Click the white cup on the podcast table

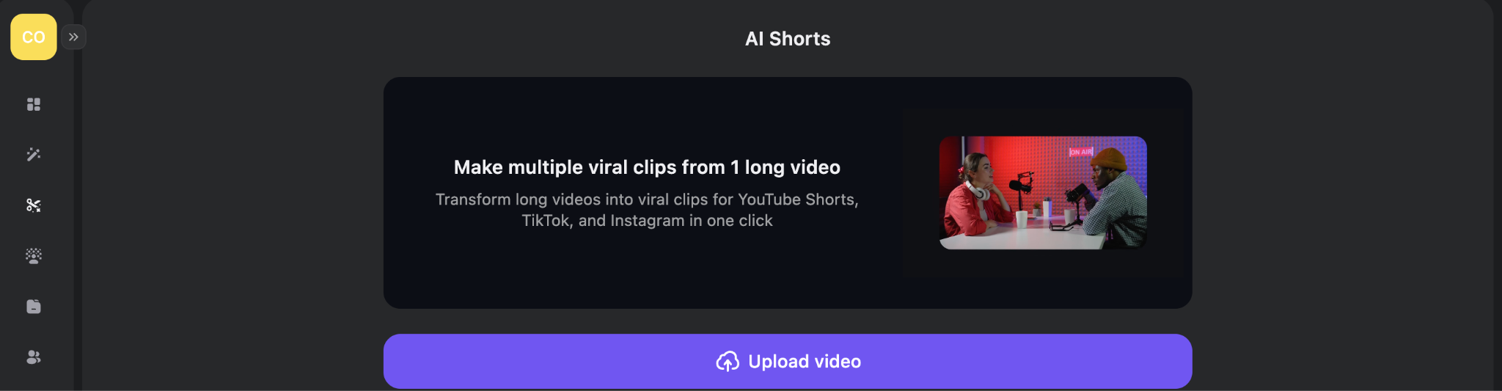tap(1021, 218)
